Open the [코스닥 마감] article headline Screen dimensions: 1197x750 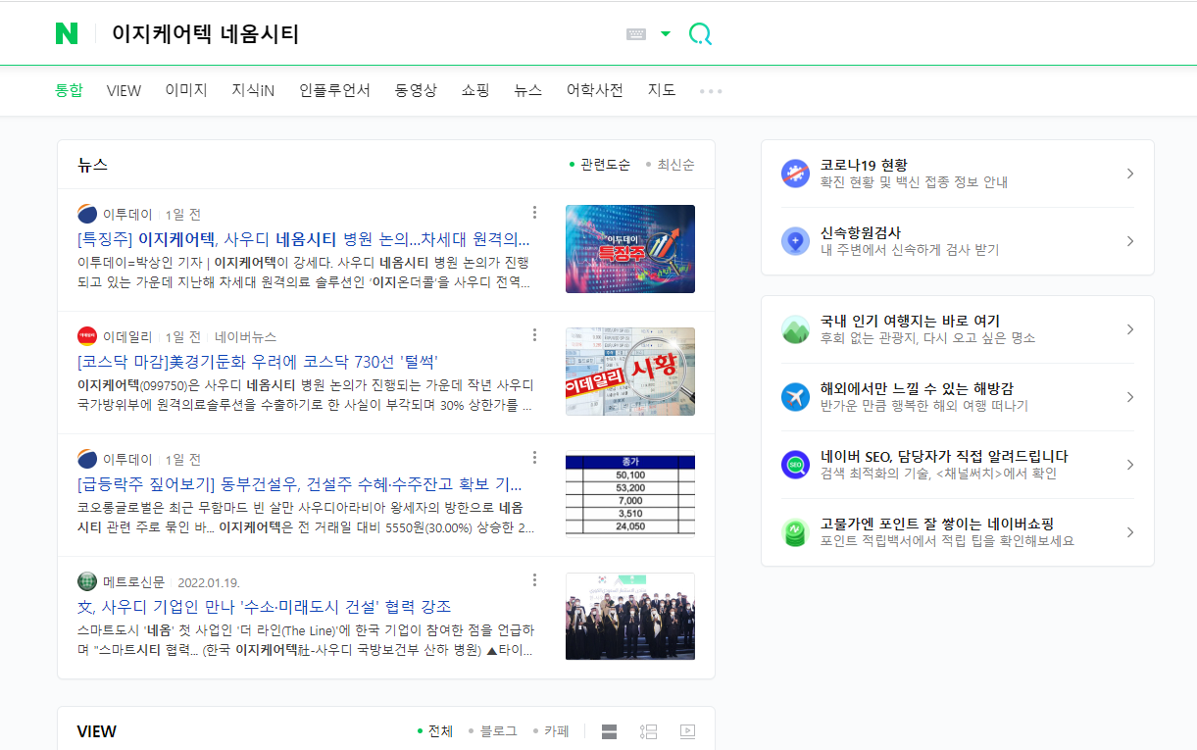(258, 362)
